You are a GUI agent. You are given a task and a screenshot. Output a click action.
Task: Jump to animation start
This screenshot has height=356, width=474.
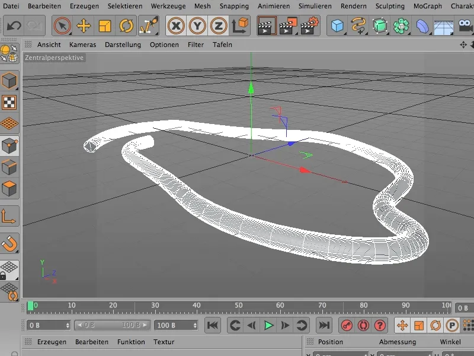(x=213, y=325)
